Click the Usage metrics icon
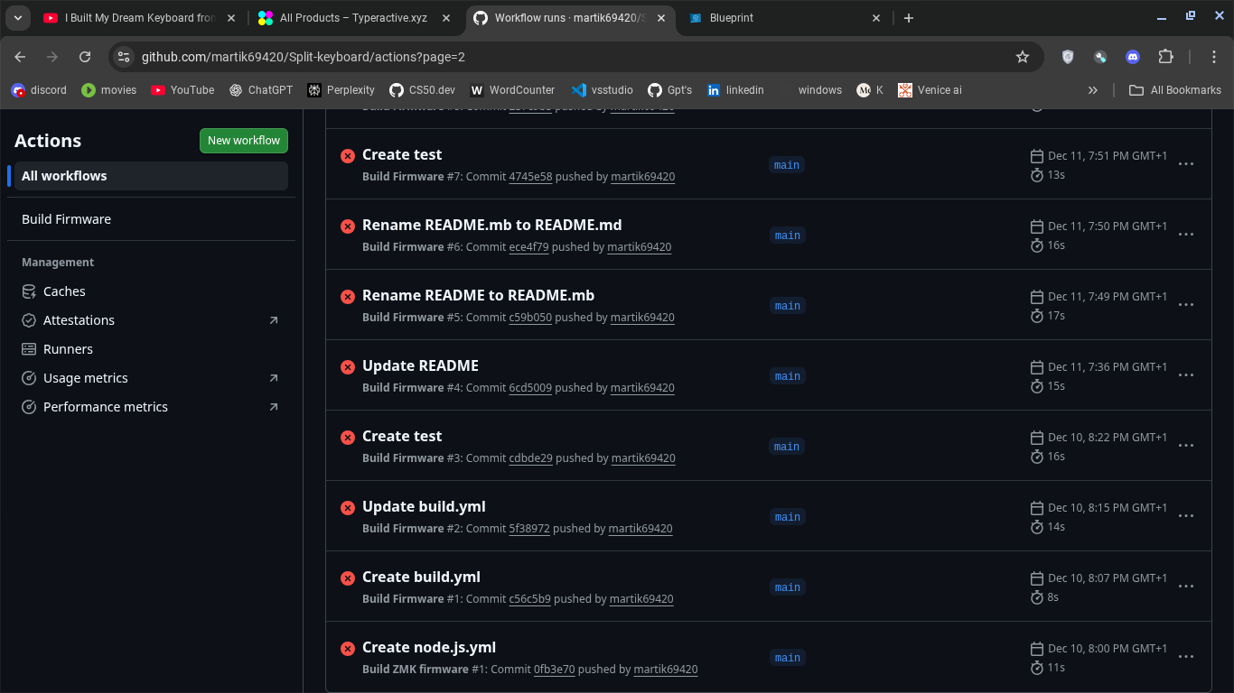 [29, 378]
